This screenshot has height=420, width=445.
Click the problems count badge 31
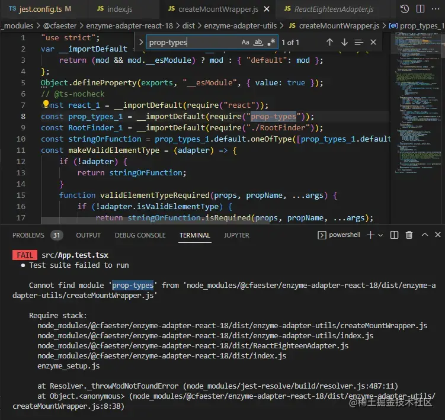pyautogui.click(x=57, y=235)
